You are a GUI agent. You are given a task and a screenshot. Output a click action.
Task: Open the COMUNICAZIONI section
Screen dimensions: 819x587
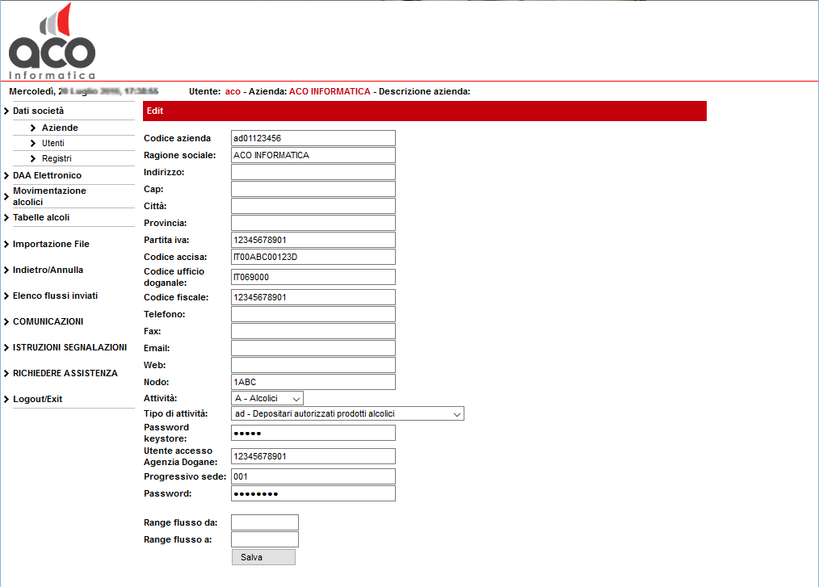pyautogui.click(x=48, y=321)
